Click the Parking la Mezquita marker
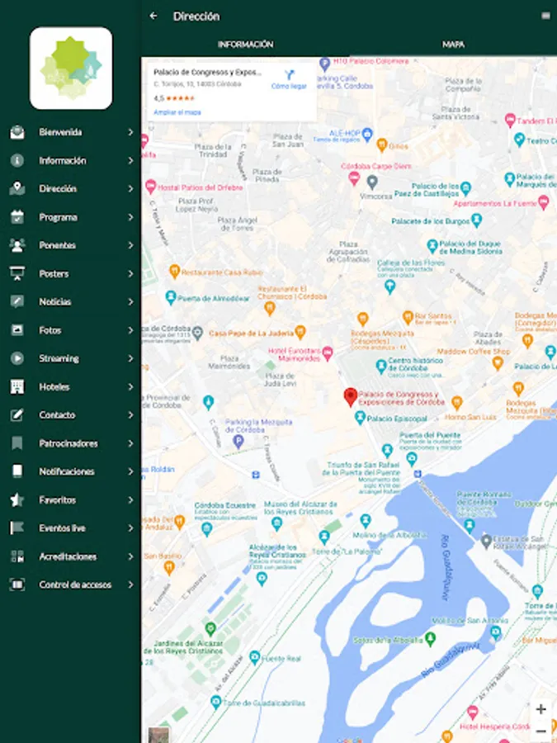Screen dimensions: 557x743 (x=238, y=442)
